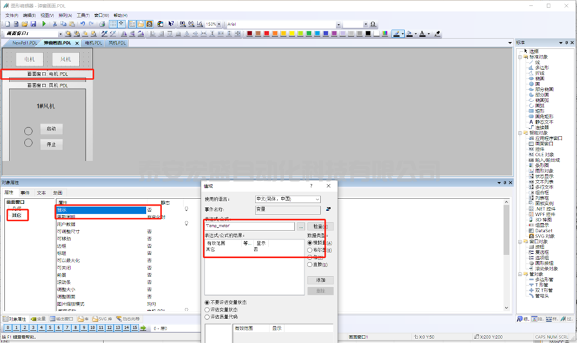This screenshot has height=343, width=577.
Task: Open the 使用的语言 language dropdown
Action: click(317, 199)
